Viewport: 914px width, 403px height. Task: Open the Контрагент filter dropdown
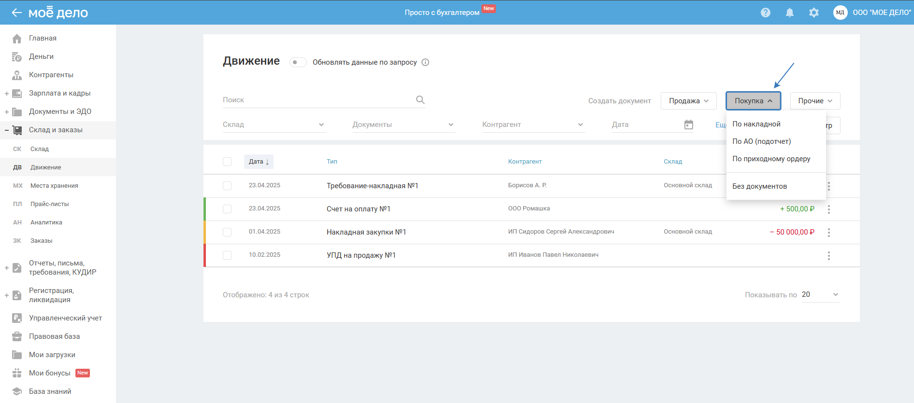click(x=534, y=125)
